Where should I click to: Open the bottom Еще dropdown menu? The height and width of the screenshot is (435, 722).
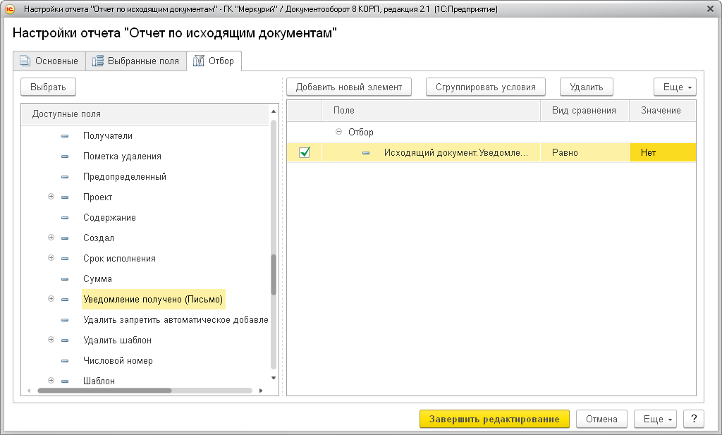tap(655, 419)
